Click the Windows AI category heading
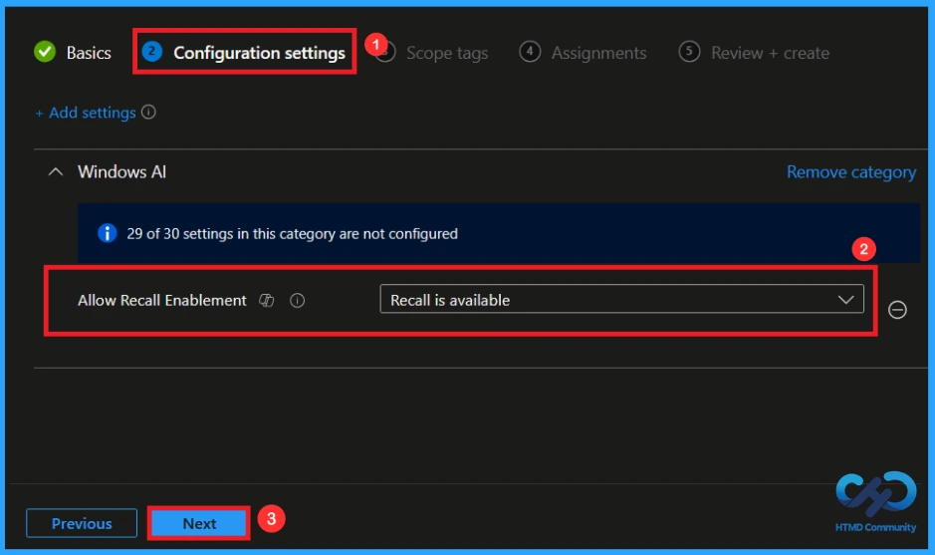 point(121,171)
